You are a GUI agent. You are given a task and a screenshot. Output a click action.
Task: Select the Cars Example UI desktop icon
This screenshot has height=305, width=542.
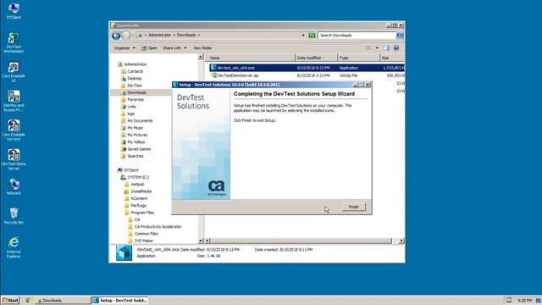click(14, 72)
